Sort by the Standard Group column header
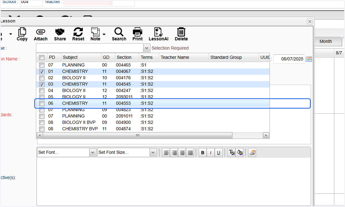The image size is (345, 207). point(234,57)
